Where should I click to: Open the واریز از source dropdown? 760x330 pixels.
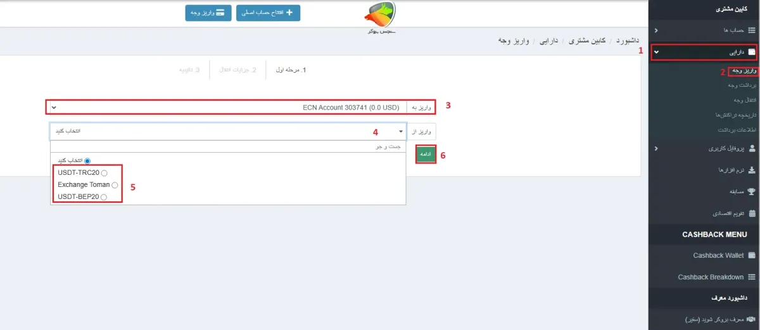click(228, 131)
